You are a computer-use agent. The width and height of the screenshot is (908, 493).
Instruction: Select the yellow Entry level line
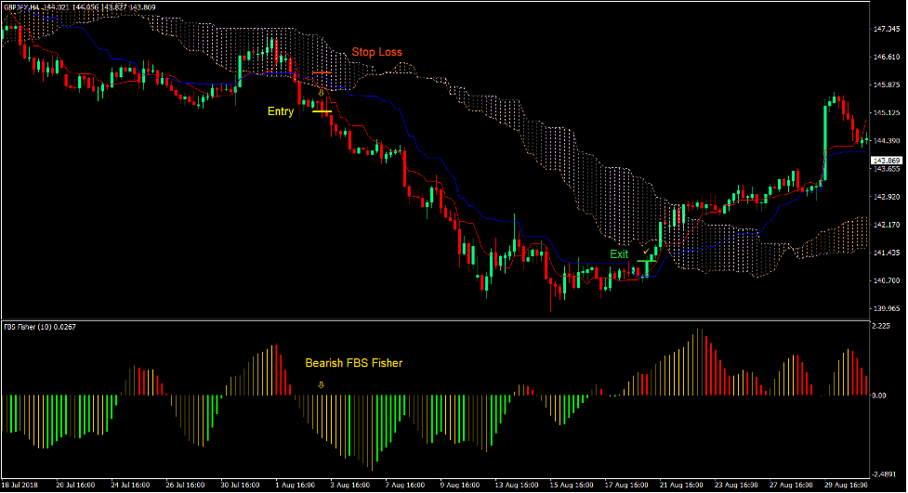[x=322, y=112]
